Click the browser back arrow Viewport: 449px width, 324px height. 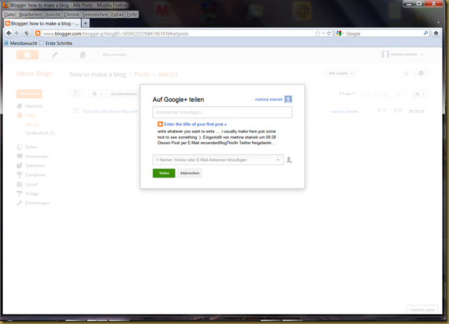tap(9, 33)
